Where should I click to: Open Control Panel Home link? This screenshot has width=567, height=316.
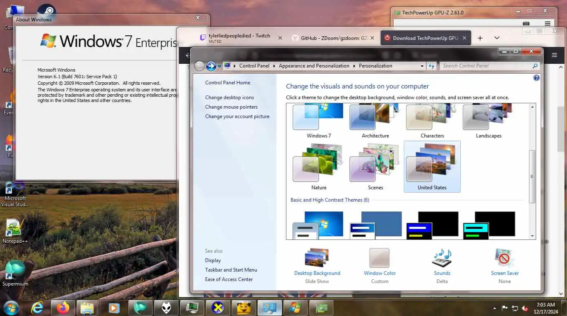(227, 83)
